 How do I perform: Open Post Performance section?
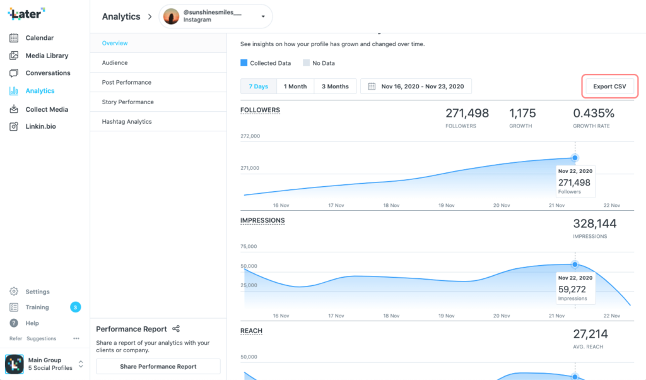(158, 83)
